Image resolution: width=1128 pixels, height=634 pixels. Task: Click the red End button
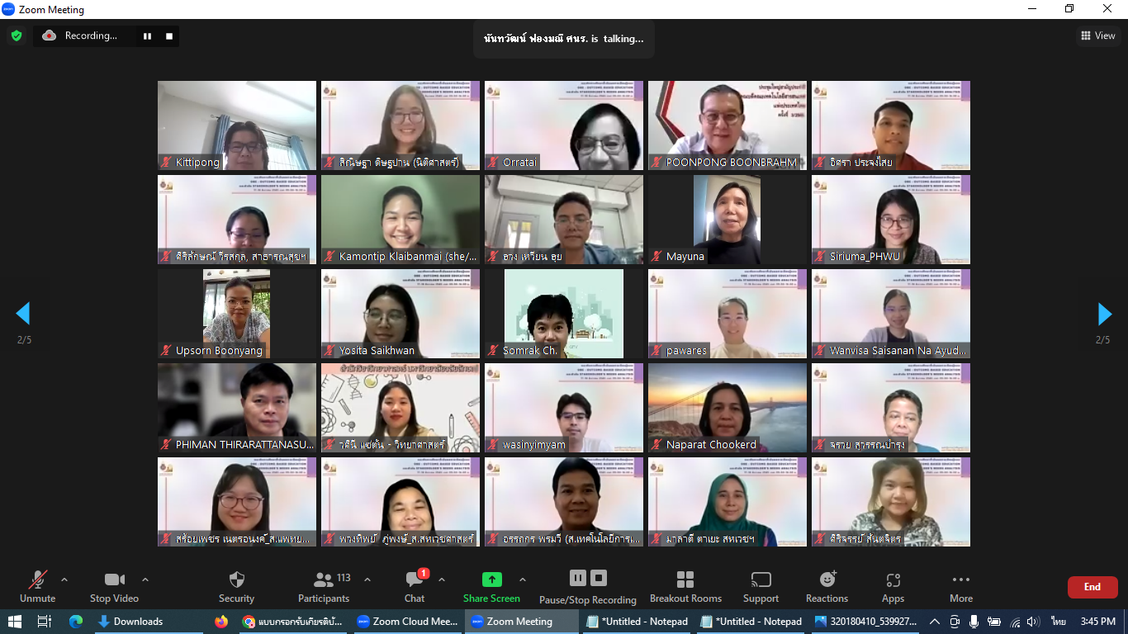point(1092,587)
